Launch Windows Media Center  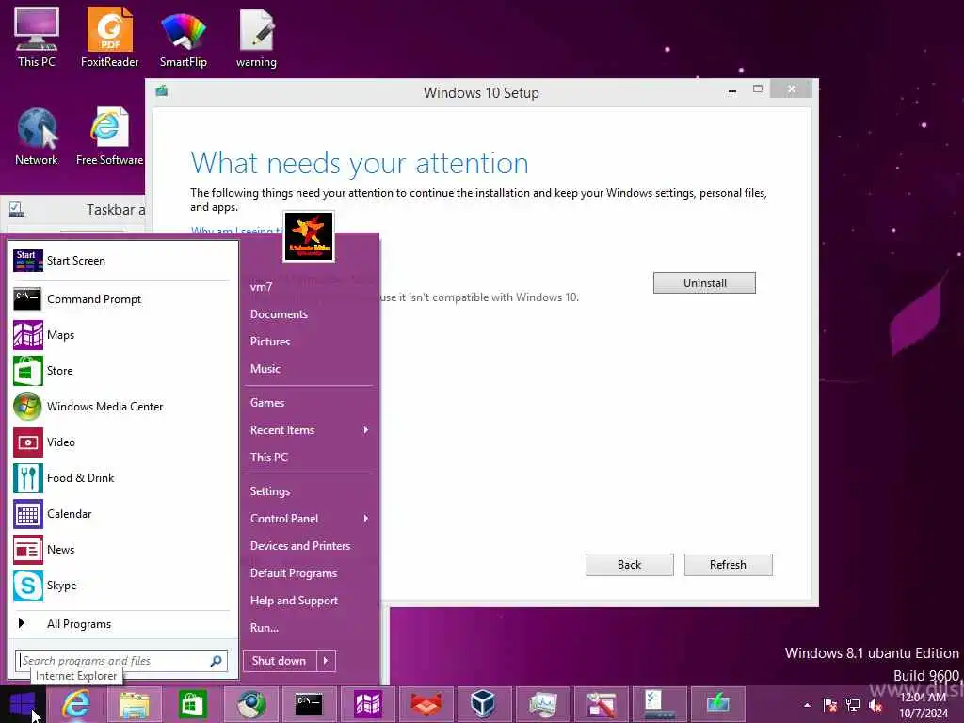pos(121,407)
